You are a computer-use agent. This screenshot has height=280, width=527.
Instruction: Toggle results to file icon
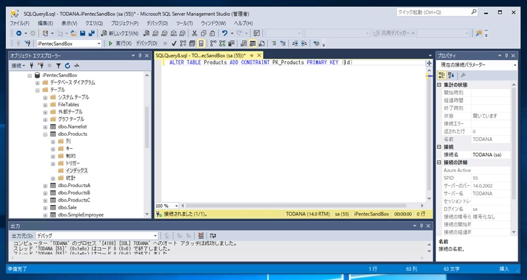(262, 43)
